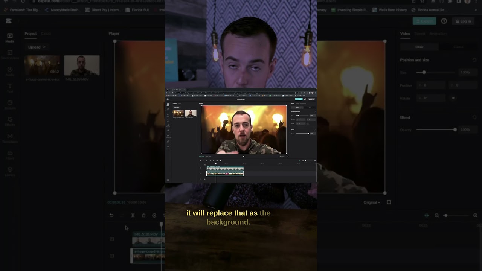Click the playhead marker in dimmed timeline
Viewport: 482px width, 271px height.
tap(161, 224)
